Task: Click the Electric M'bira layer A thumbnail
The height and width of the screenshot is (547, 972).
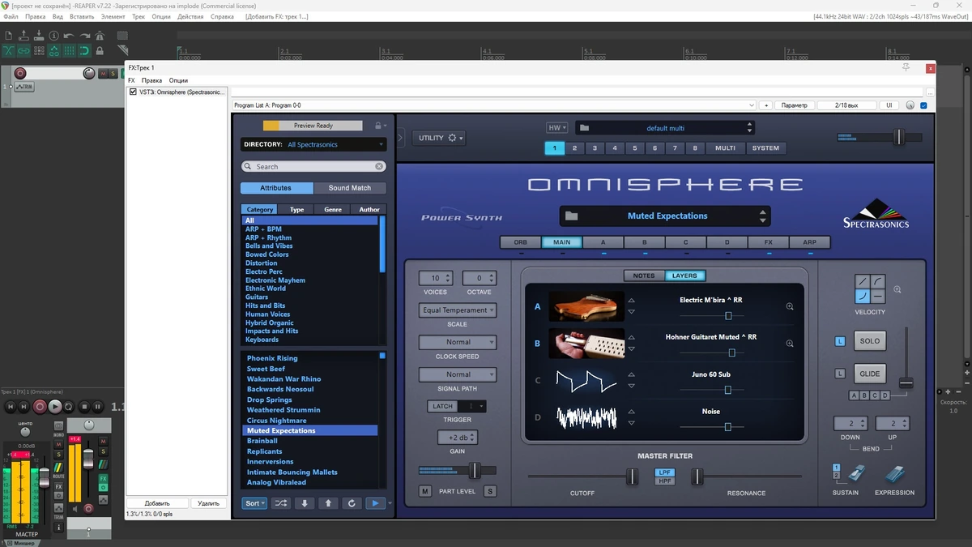Action: click(586, 307)
